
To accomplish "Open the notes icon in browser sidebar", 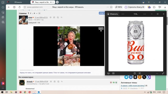I will 3,17.
